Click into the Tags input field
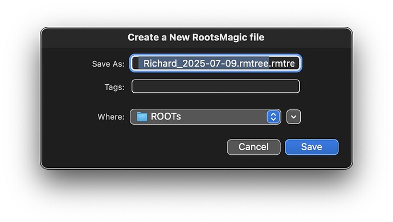 (215, 87)
